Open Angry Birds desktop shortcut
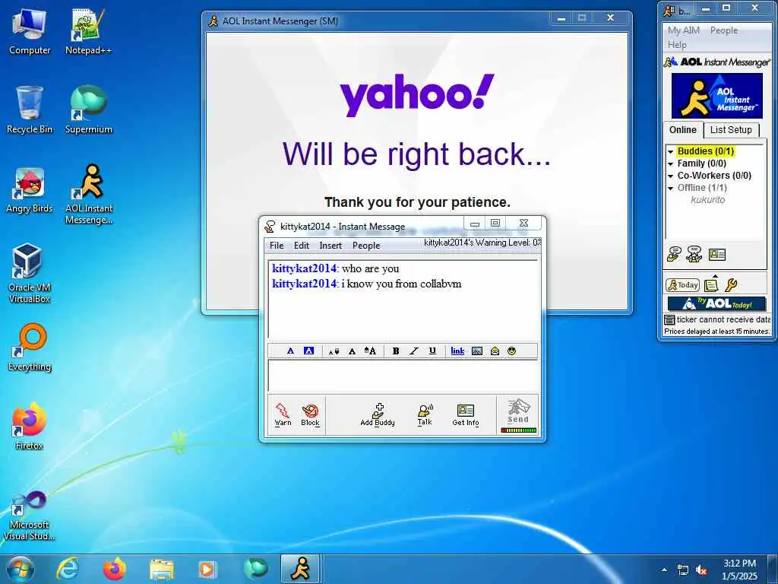The image size is (778, 584). point(30,190)
